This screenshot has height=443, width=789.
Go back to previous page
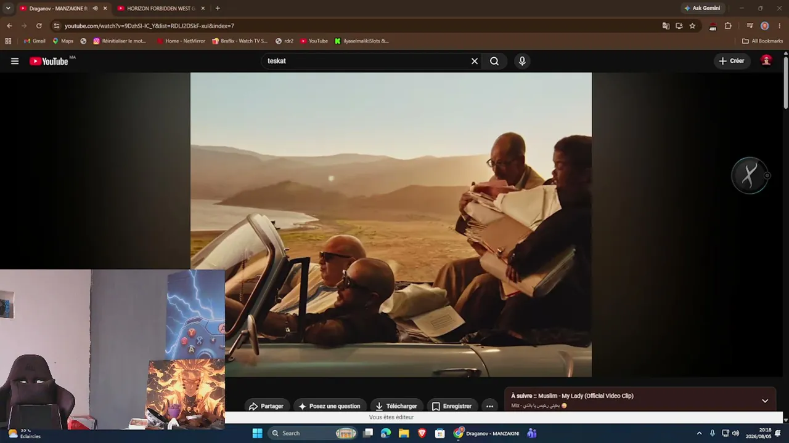pyautogui.click(x=9, y=26)
